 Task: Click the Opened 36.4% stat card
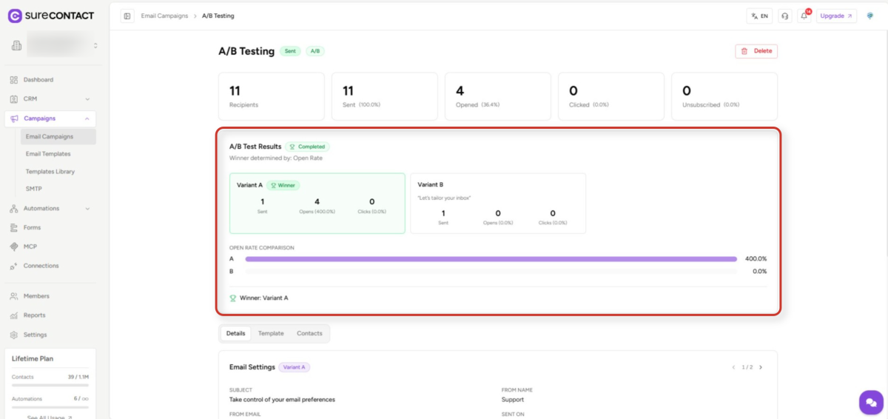(x=498, y=96)
